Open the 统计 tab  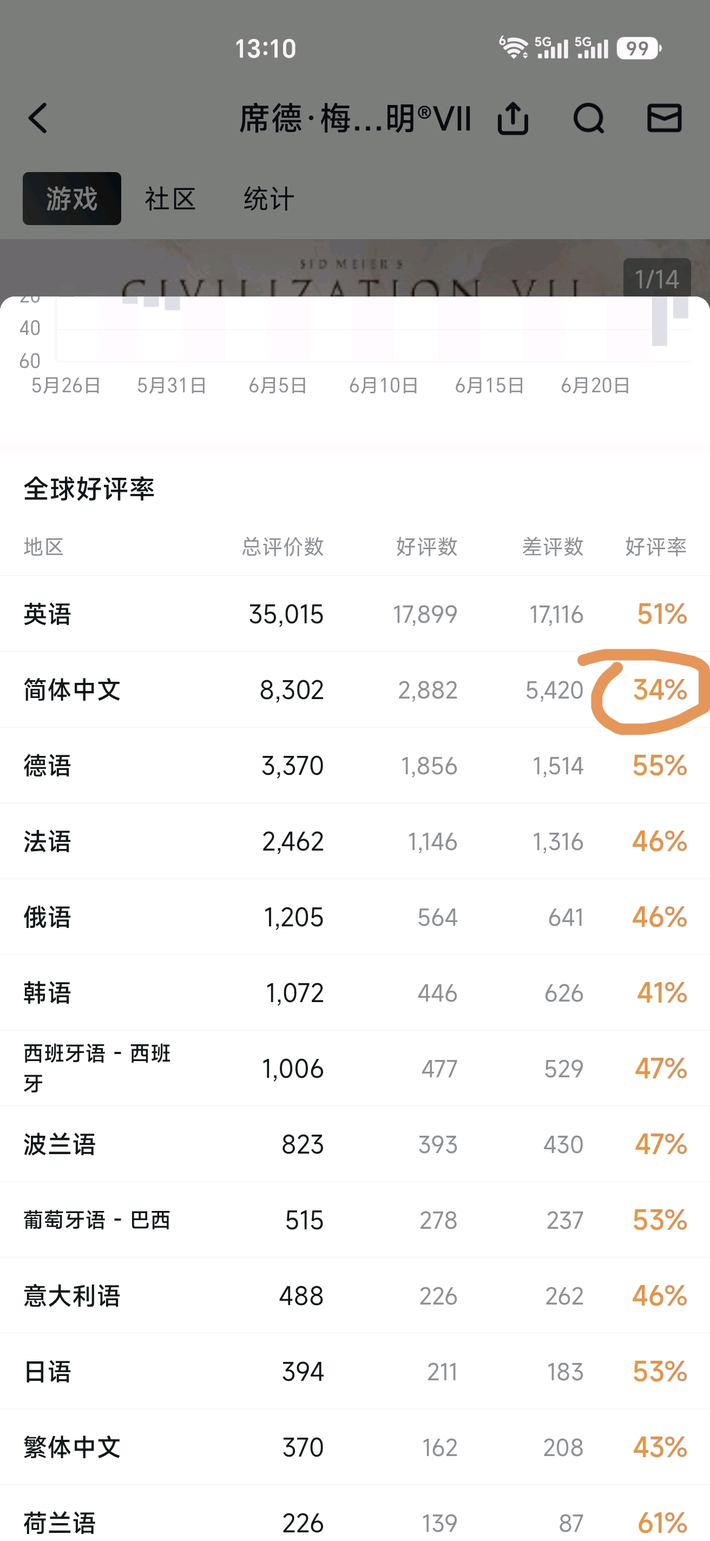click(x=268, y=199)
